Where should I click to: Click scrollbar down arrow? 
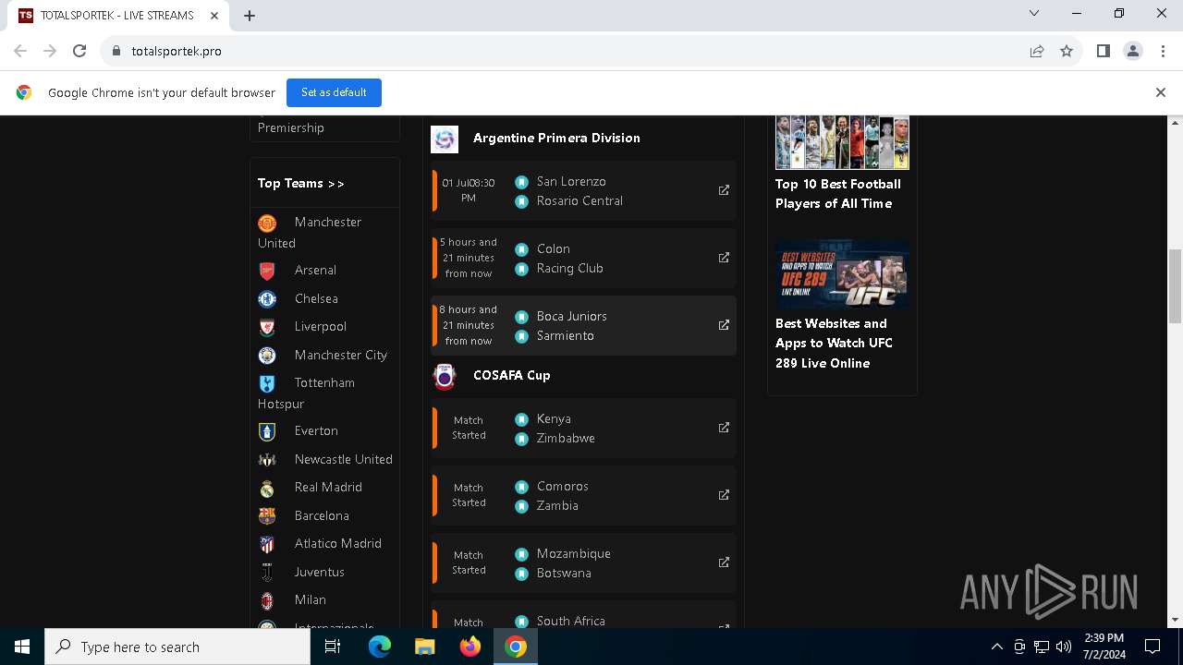click(x=1176, y=620)
